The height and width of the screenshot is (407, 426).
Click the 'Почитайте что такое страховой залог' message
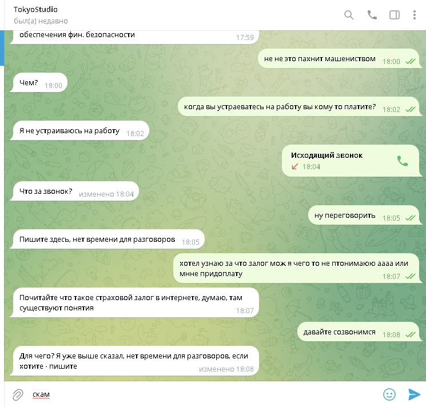134,303
